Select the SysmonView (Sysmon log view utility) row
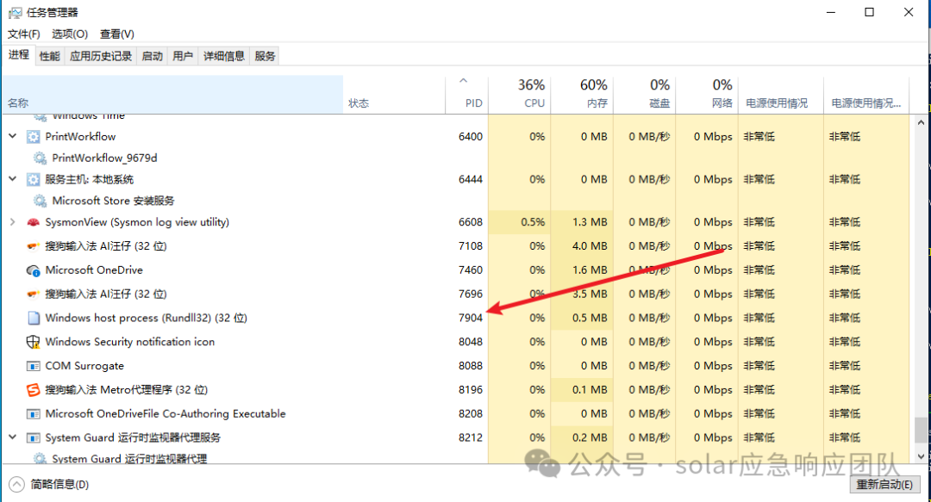Image resolution: width=931 pixels, height=502 pixels. tap(455, 222)
